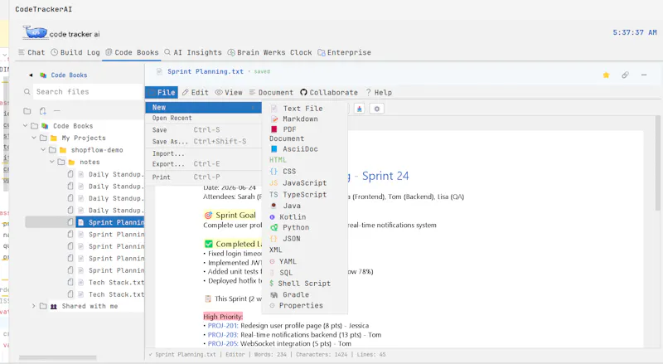
Task: Choose Save As... from the File menu
Action: tap(203, 141)
